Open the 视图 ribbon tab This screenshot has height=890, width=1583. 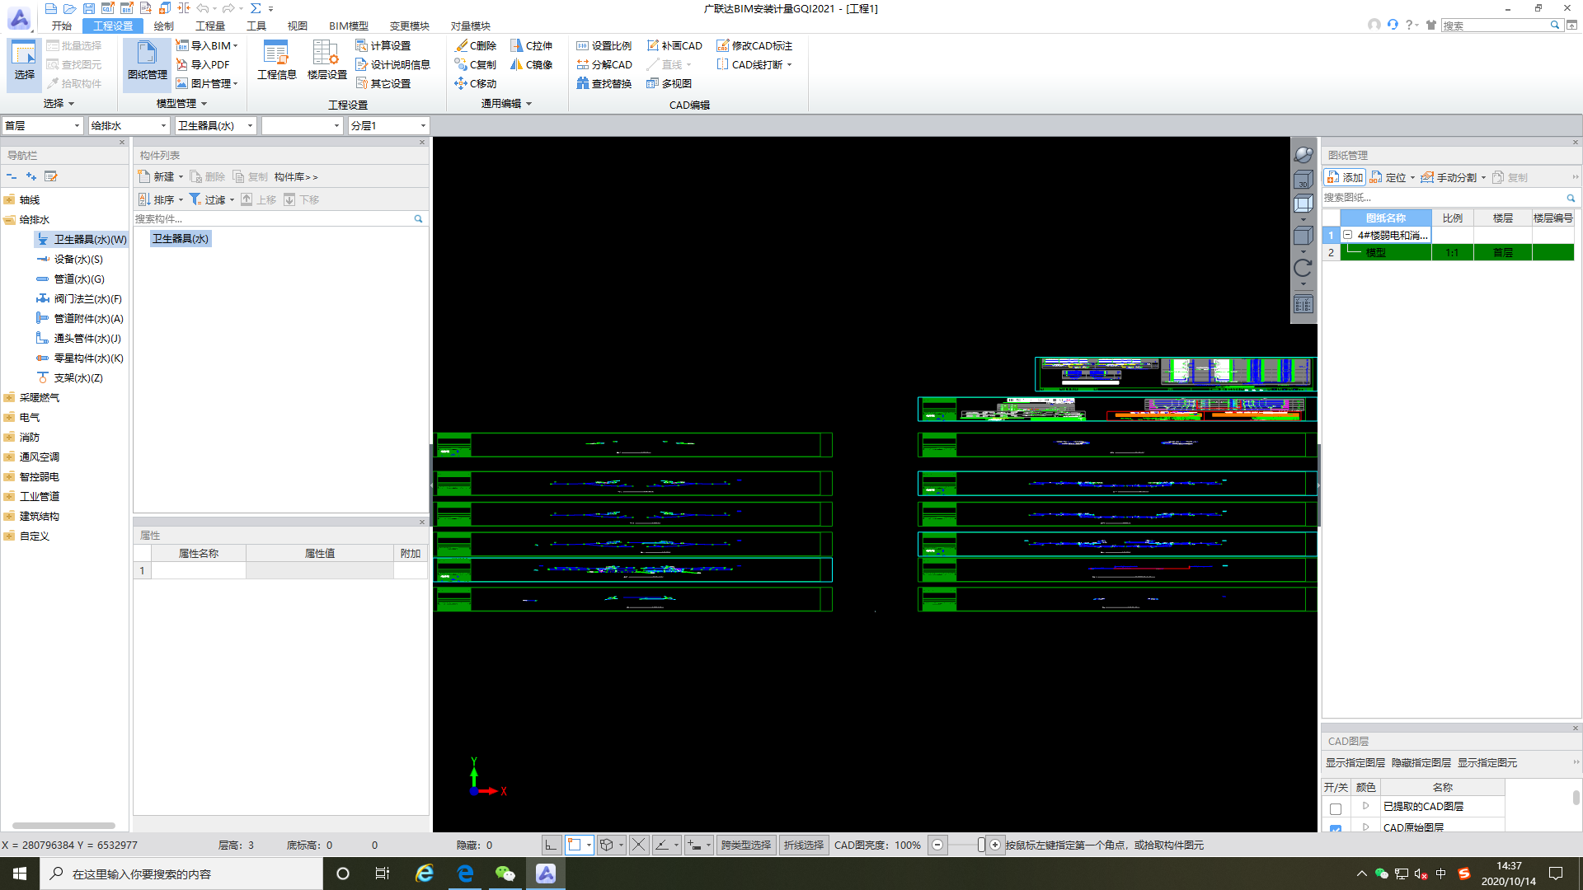pos(297,26)
